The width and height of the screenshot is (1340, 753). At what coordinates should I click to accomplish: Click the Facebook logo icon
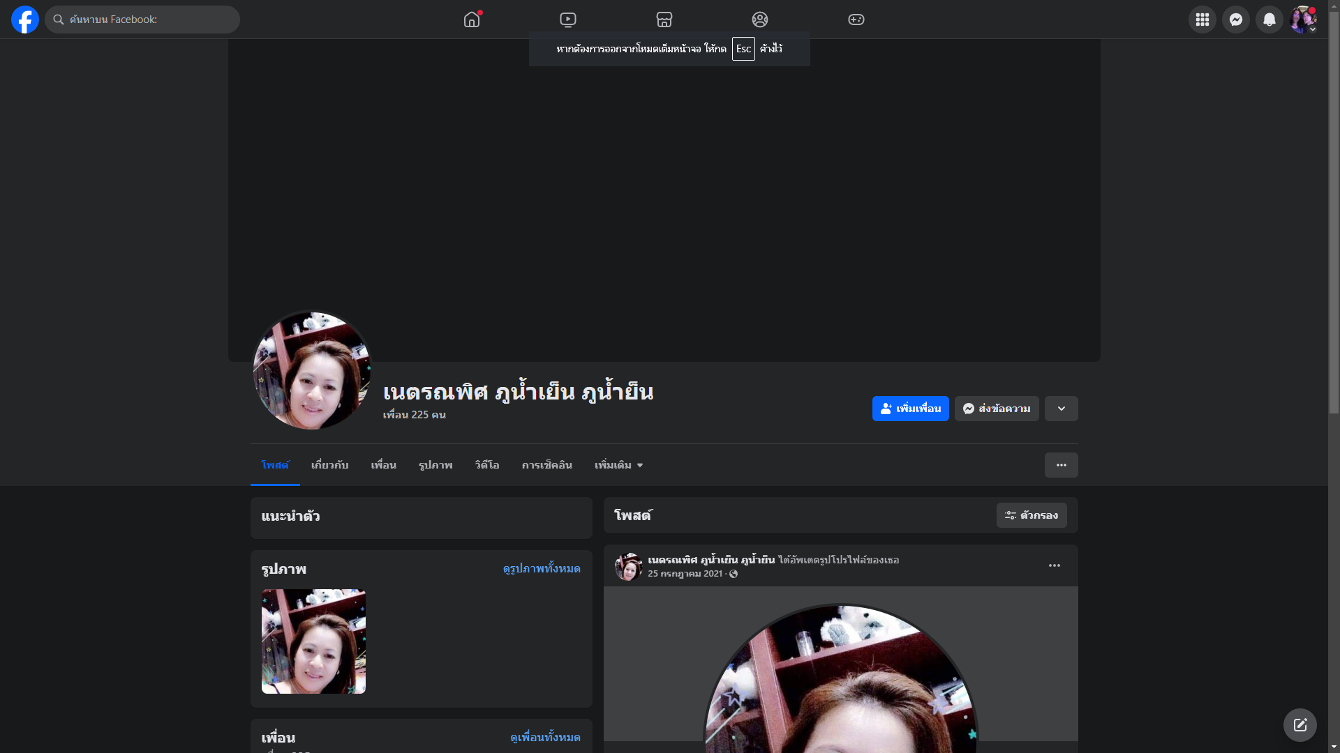coord(25,20)
